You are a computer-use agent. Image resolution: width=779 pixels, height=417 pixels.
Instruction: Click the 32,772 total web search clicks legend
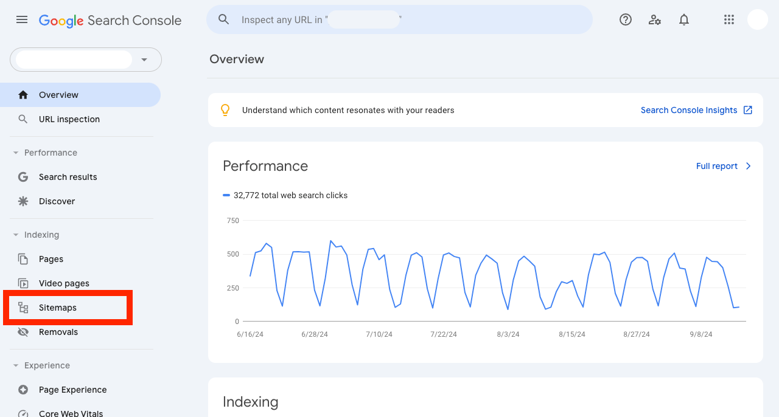(285, 195)
